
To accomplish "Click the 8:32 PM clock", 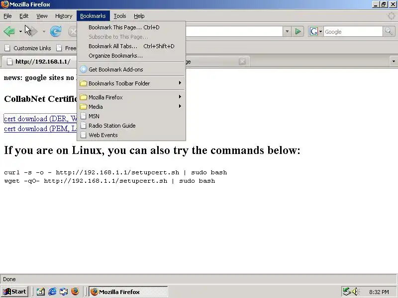I will 379,292.
